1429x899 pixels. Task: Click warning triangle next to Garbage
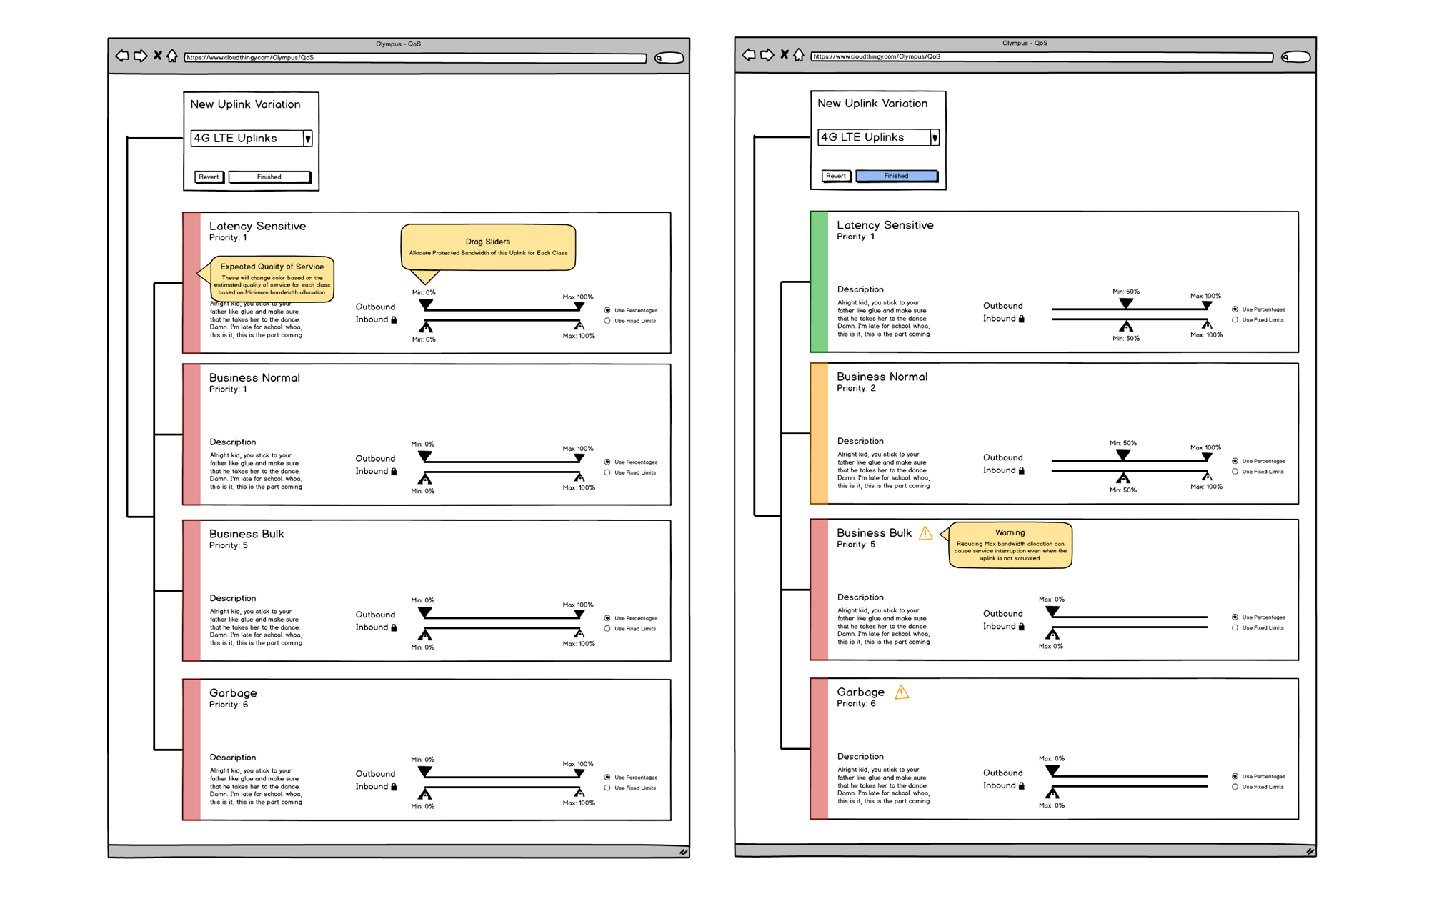tap(902, 692)
